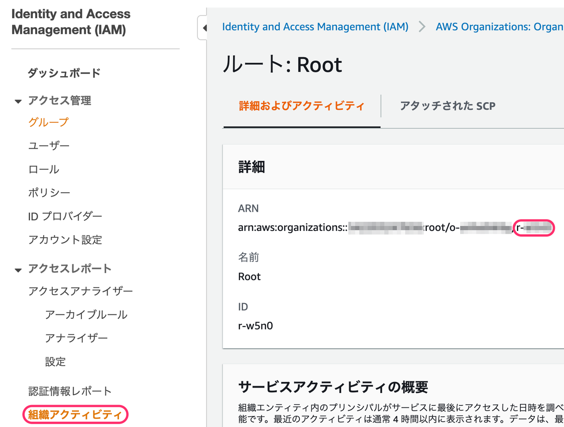This screenshot has height=427, width=564.
Task: Click the 詳細 panel heading
Action: coord(251,167)
